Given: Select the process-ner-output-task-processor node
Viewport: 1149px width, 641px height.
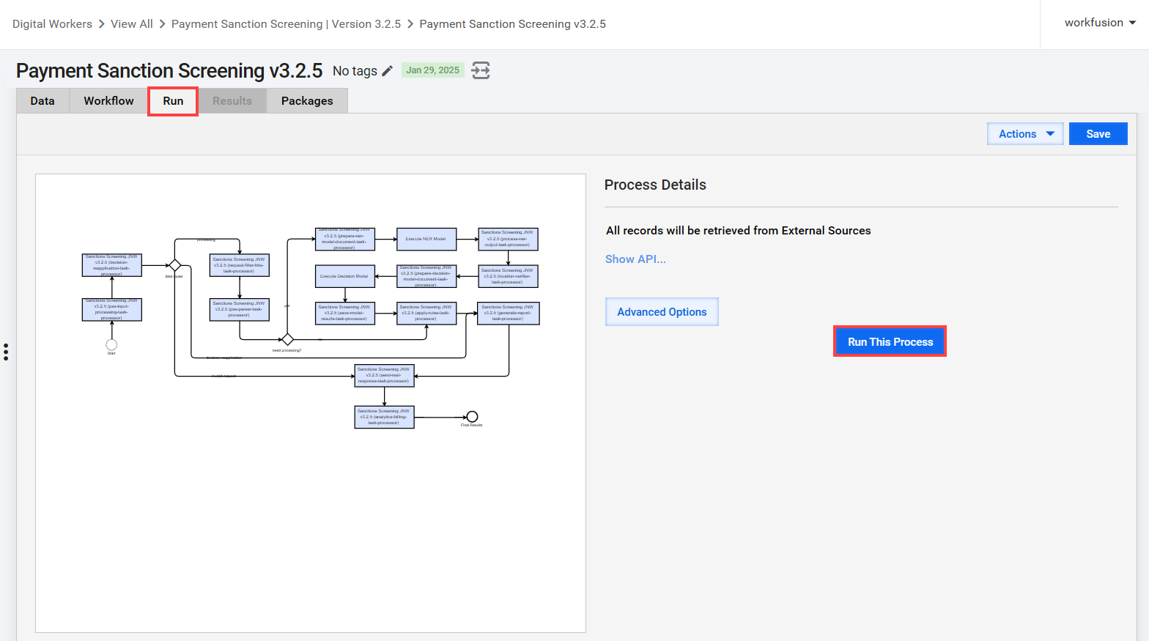Looking at the screenshot, I should pos(508,239).
